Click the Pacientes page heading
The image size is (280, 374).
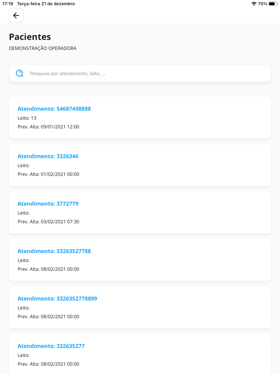tap(30, 37)
